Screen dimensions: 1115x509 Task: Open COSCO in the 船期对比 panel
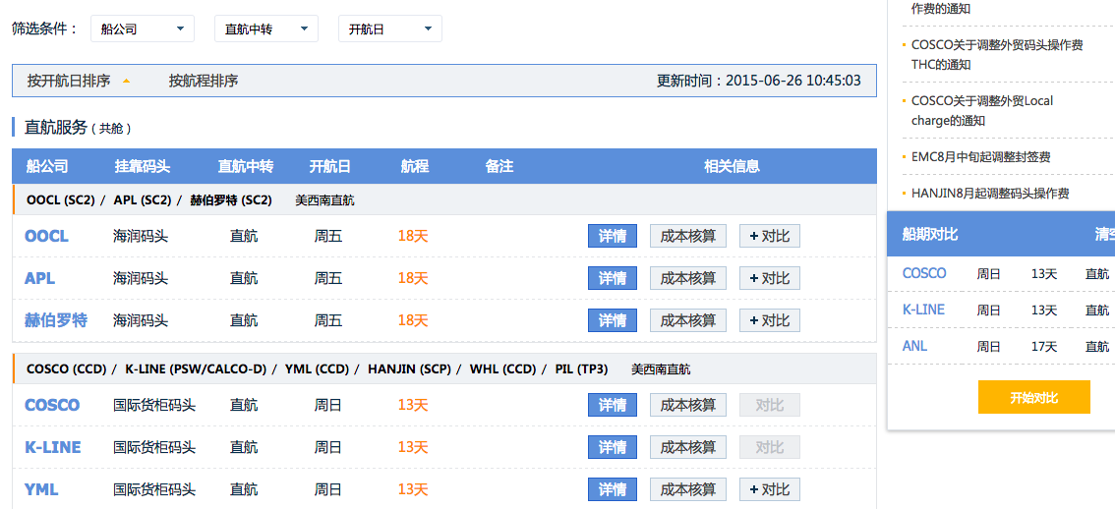click(x=924, y=274)
